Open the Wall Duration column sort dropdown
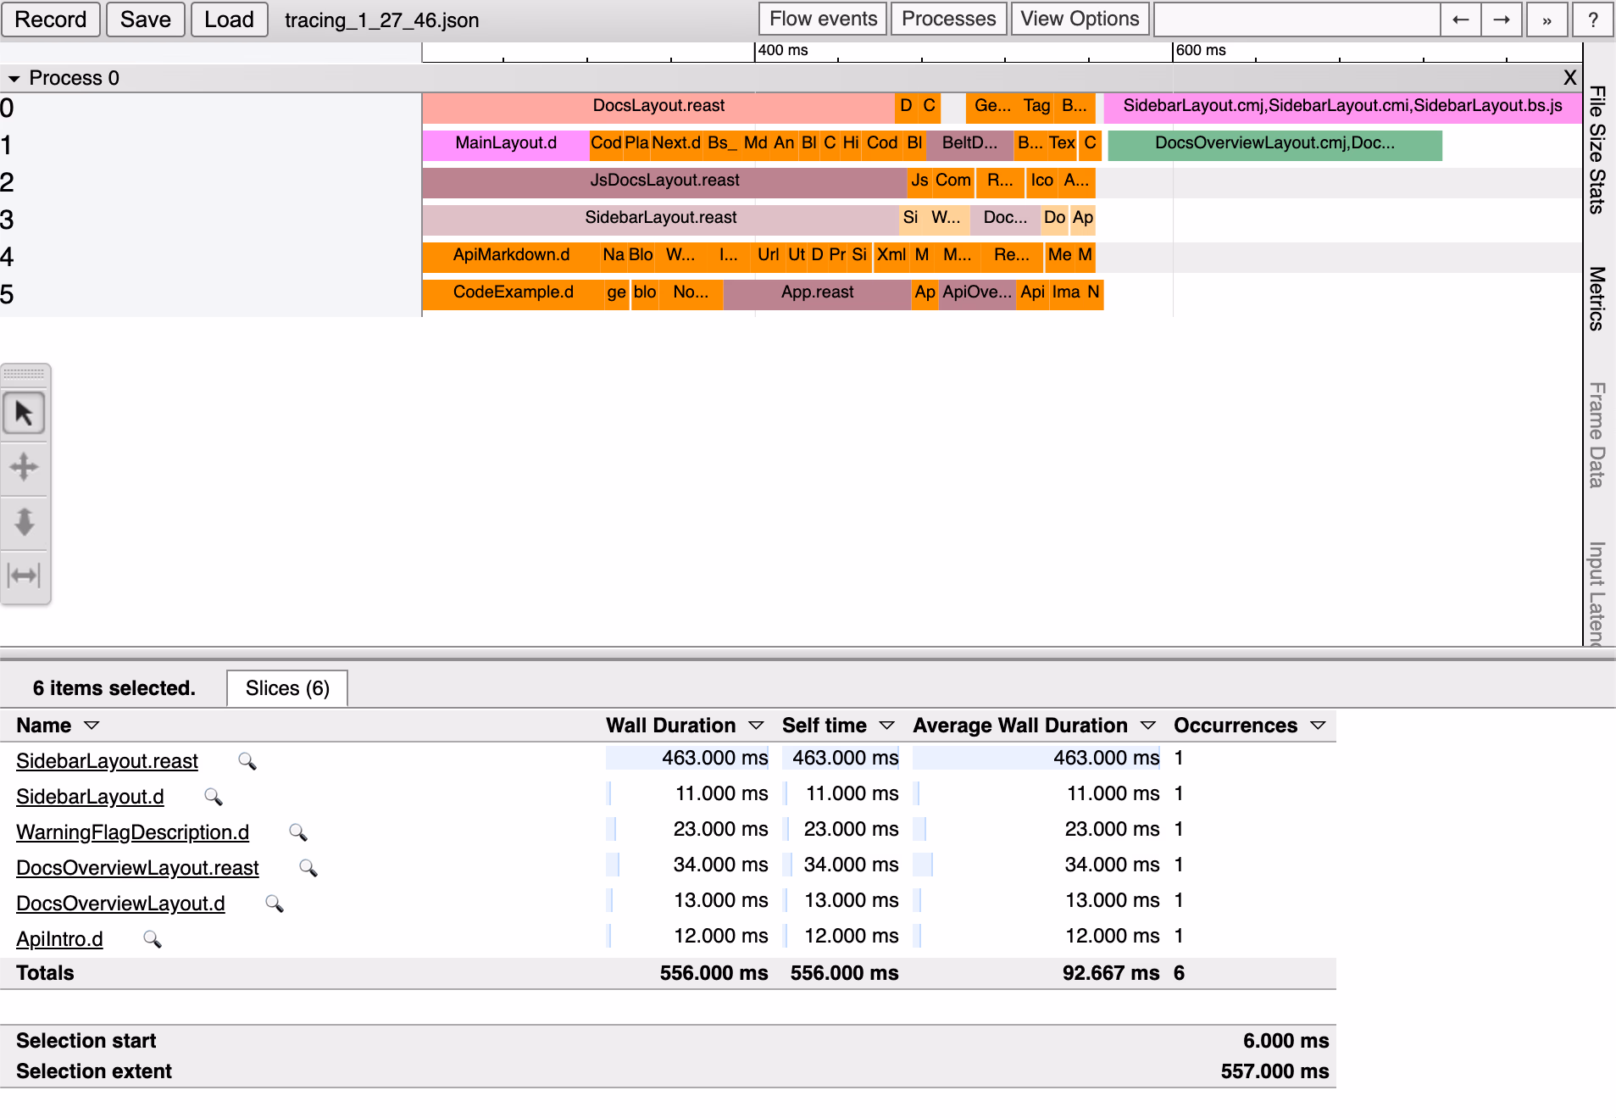 tap(756, 726)
